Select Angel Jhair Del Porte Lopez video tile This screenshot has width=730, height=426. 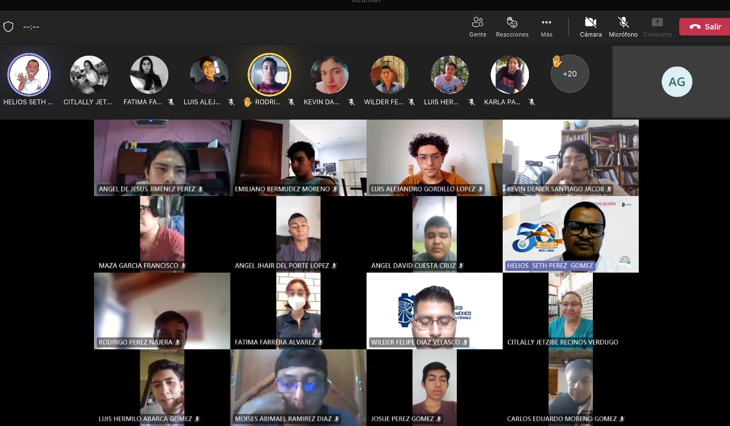tap(298, 234)
